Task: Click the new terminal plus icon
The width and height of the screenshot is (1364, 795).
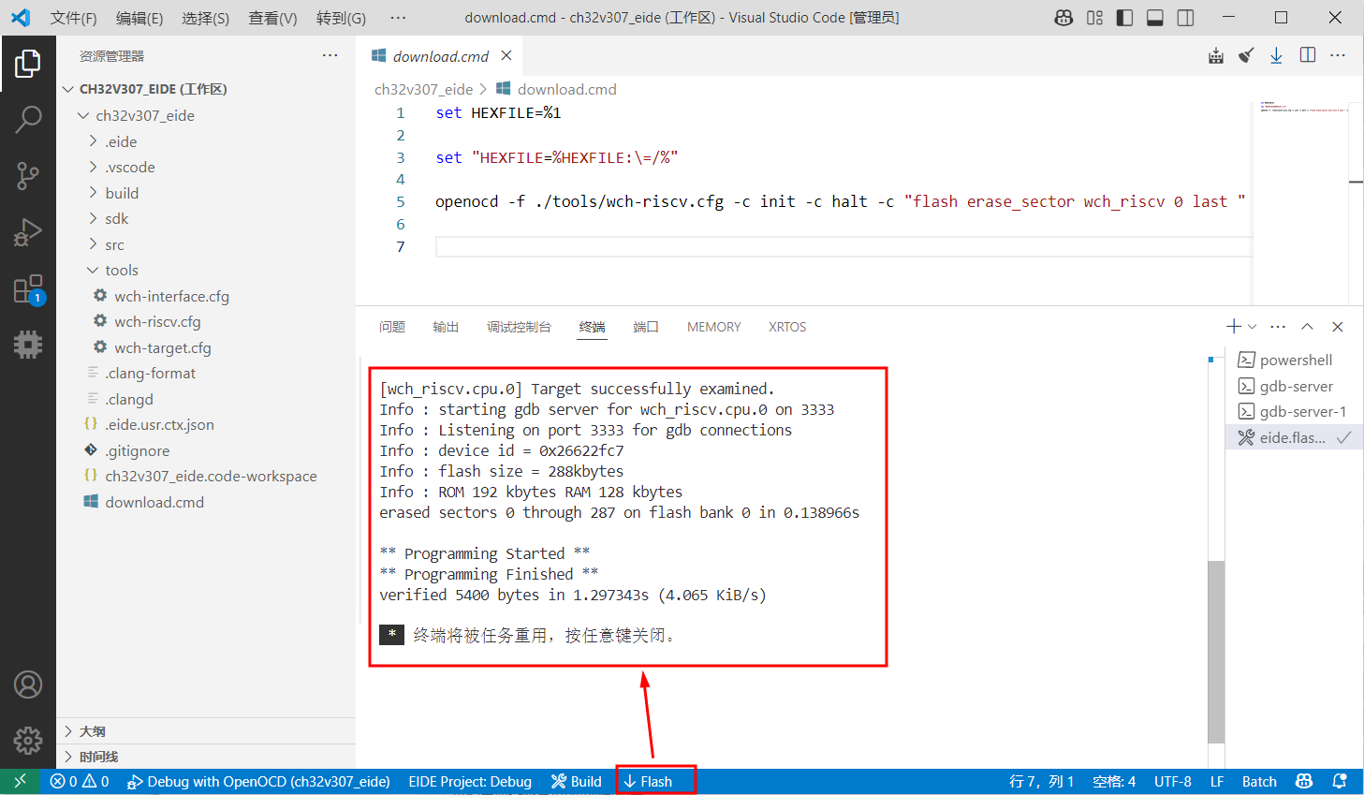Action: [1234, 326]
